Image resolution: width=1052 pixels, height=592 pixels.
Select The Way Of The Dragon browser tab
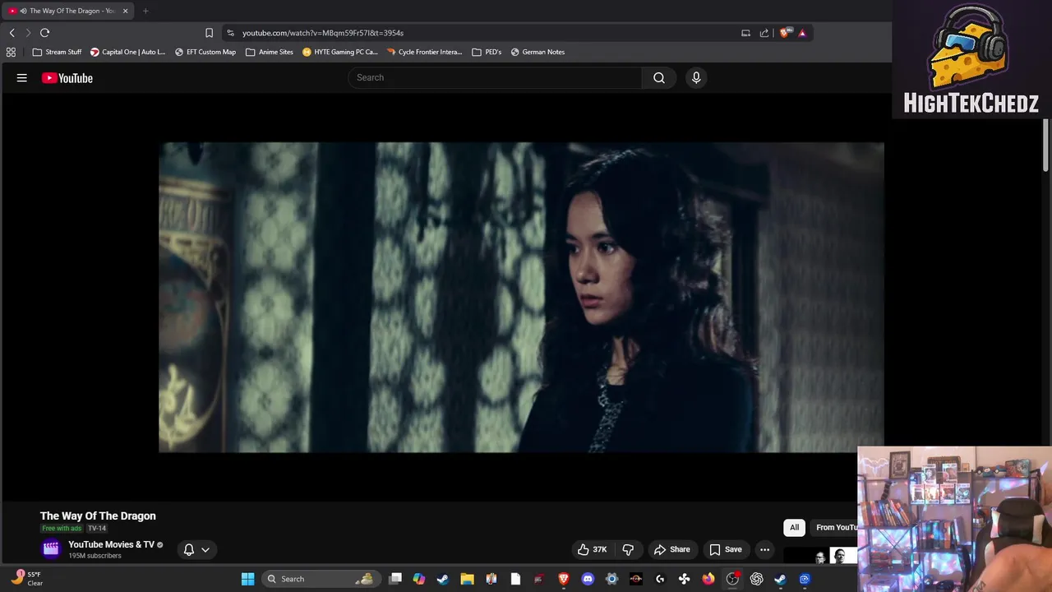click(68, 11)
